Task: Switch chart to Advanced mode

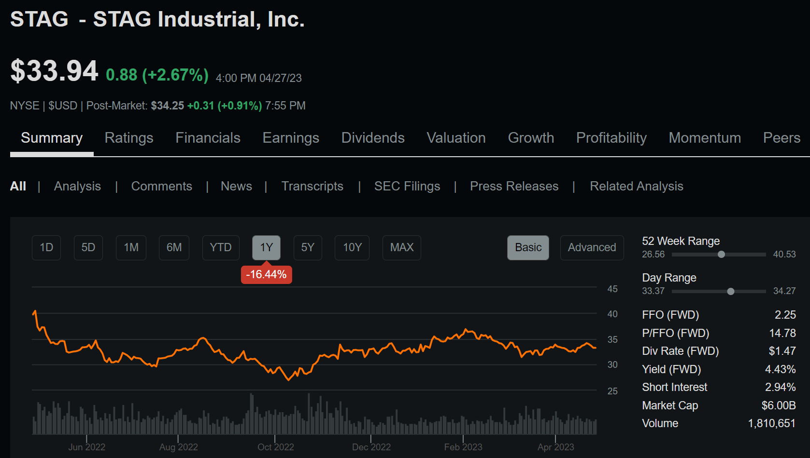Action: pyautogui.click(x=592, y=248)
